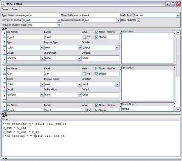Expand Preview Ci Output combo box

[x=59, y=20]
